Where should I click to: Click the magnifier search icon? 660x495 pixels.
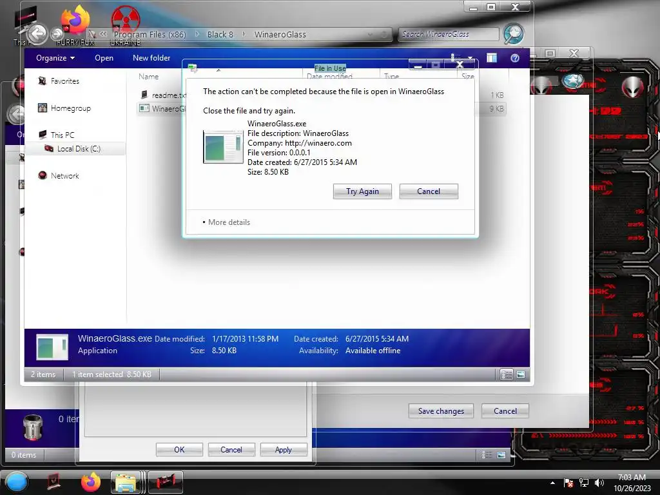(514, 34)
